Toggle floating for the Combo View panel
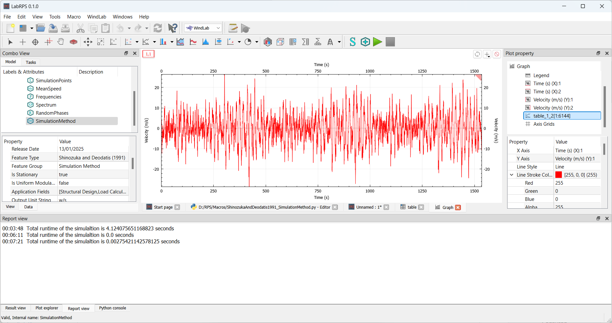Image resolution: width=612 pixels, height=323 pixels. tap(126, 53)
